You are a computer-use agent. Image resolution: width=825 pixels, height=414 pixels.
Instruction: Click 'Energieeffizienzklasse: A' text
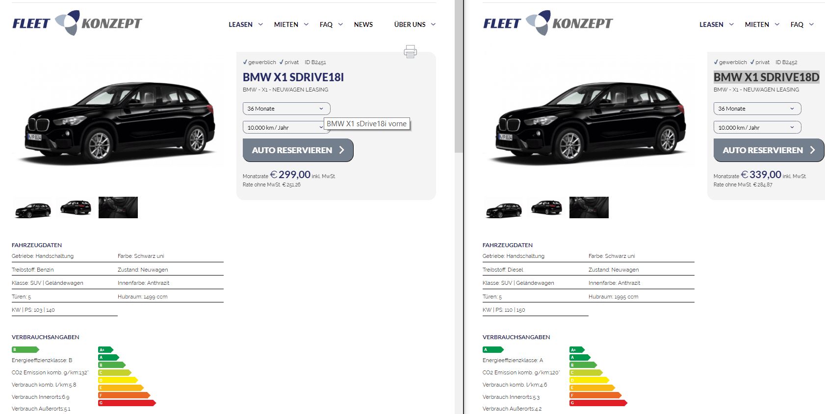(x=513, y=360)
